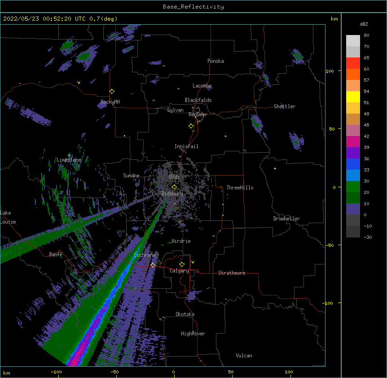Click the Strathmore town label

pyautogui.click(x=232, y=273)
